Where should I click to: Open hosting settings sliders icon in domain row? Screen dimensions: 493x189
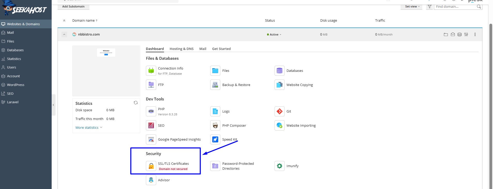[466, 35]
